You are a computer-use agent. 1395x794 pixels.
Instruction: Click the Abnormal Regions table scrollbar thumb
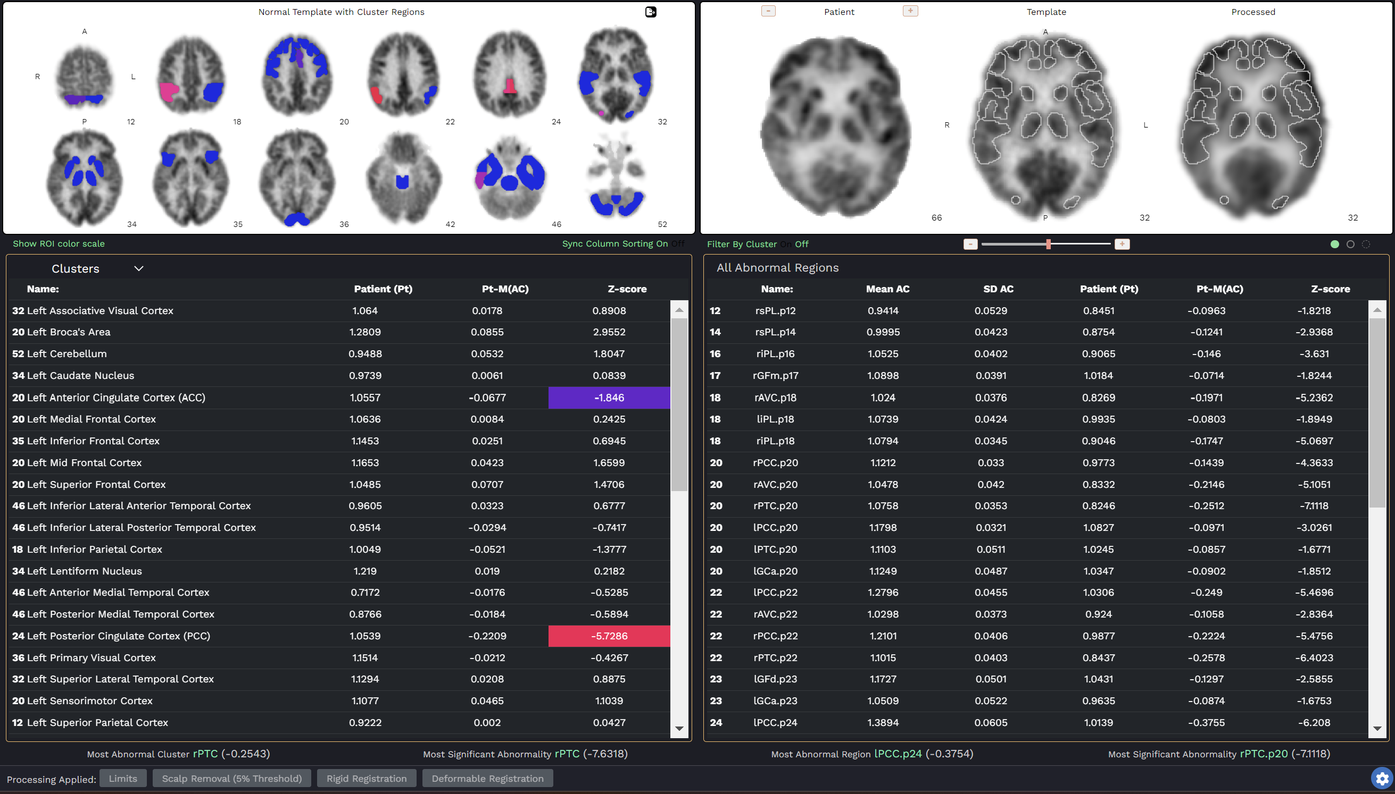point(1377,413)
